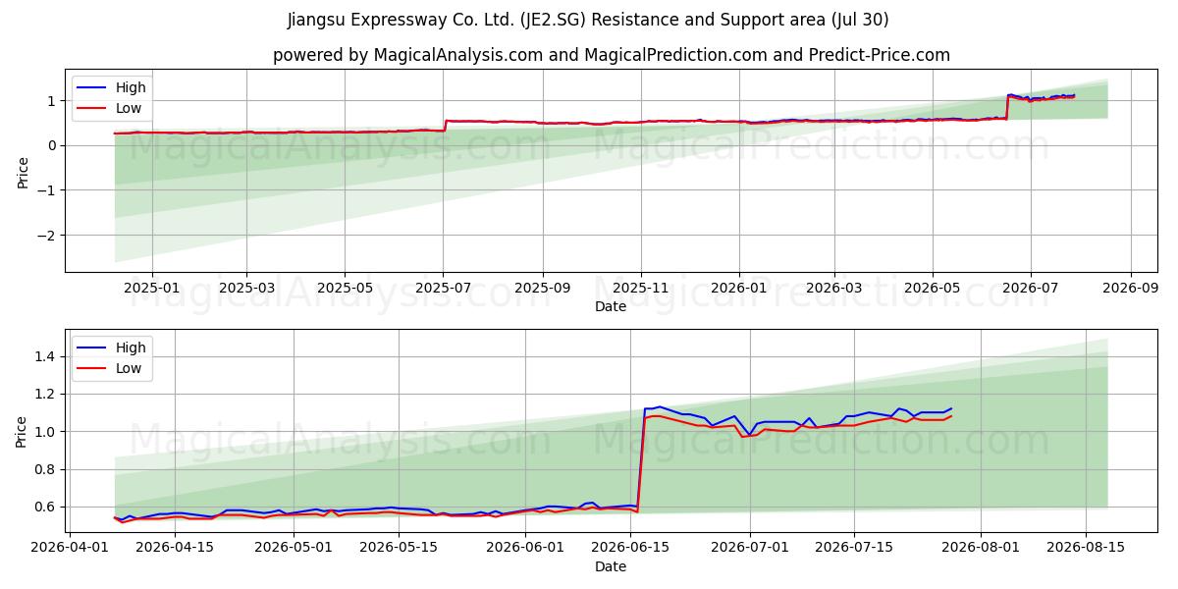Click the '2026-07-01' x-axis label on the bottom chart
This screenshot has width=1178, height=589.
751,550
